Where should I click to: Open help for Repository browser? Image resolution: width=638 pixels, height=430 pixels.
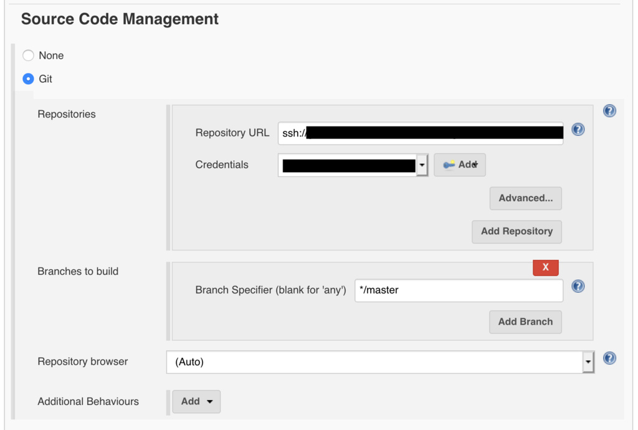point(609,358)
